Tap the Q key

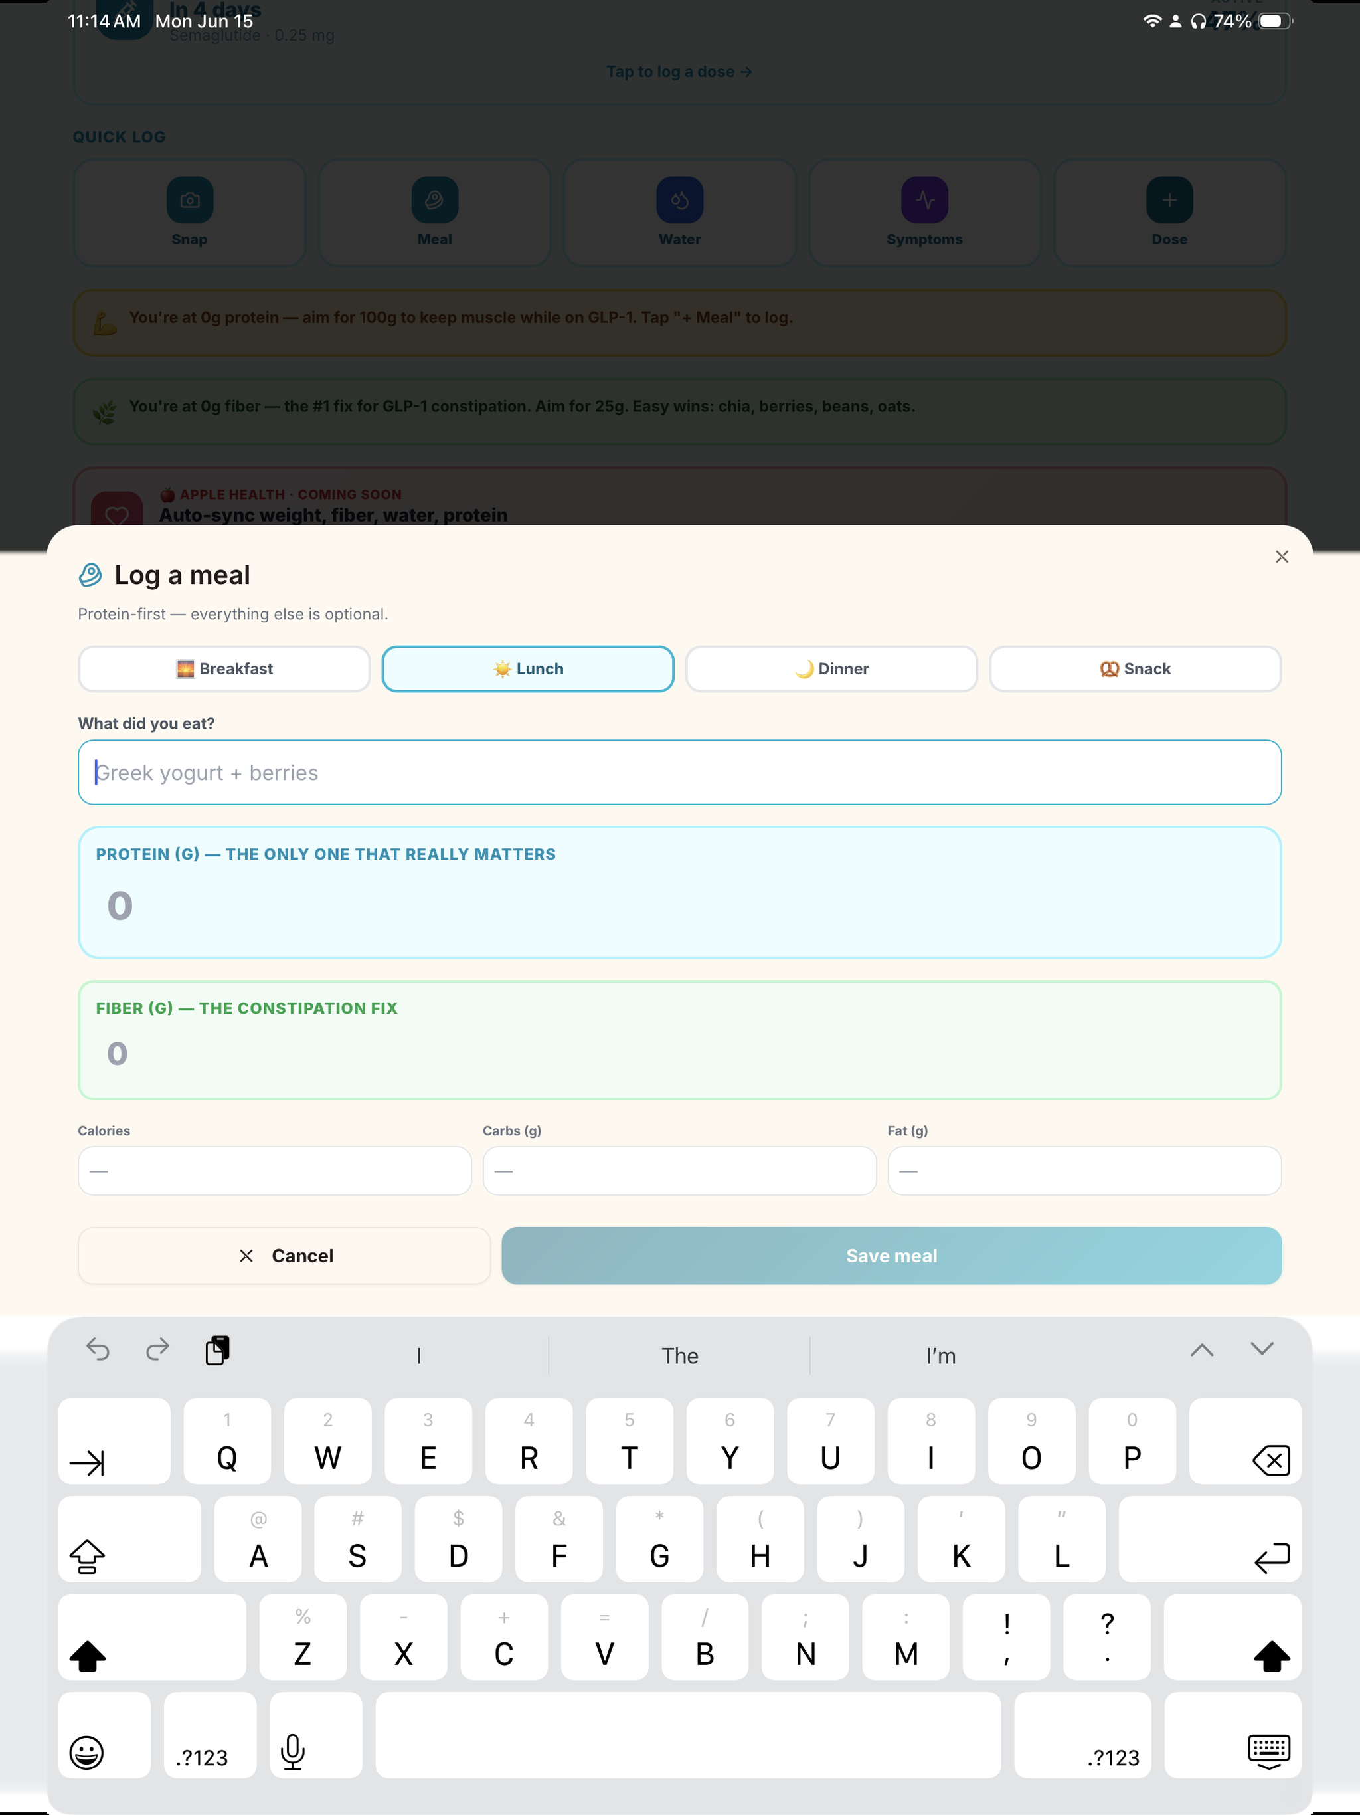[227, 1441]
